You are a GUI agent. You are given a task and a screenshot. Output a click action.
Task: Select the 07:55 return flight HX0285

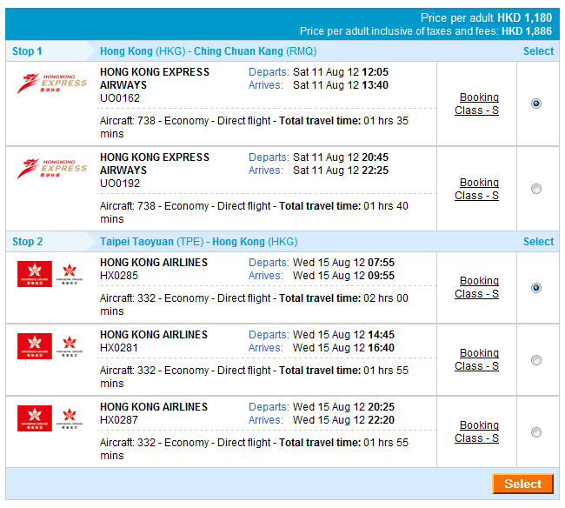coord(535,288)
